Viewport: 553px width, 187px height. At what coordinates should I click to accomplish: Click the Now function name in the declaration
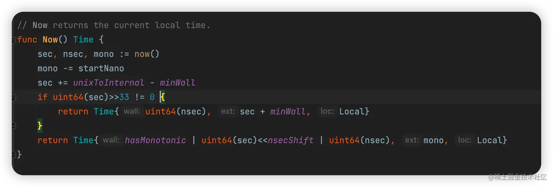tap(50, 40)
